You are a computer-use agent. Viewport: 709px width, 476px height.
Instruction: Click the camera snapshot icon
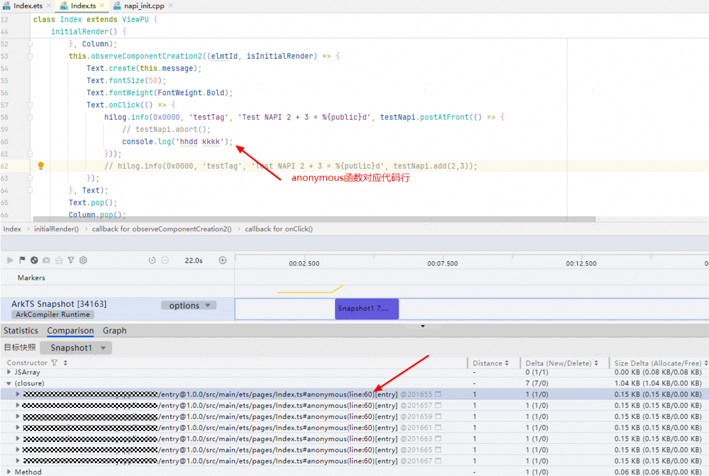[47, 260]
